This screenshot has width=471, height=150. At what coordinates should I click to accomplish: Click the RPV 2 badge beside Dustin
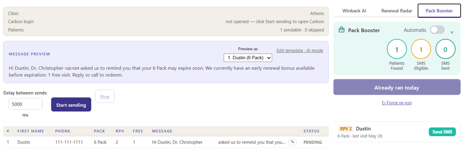click(x=345, y=128)
